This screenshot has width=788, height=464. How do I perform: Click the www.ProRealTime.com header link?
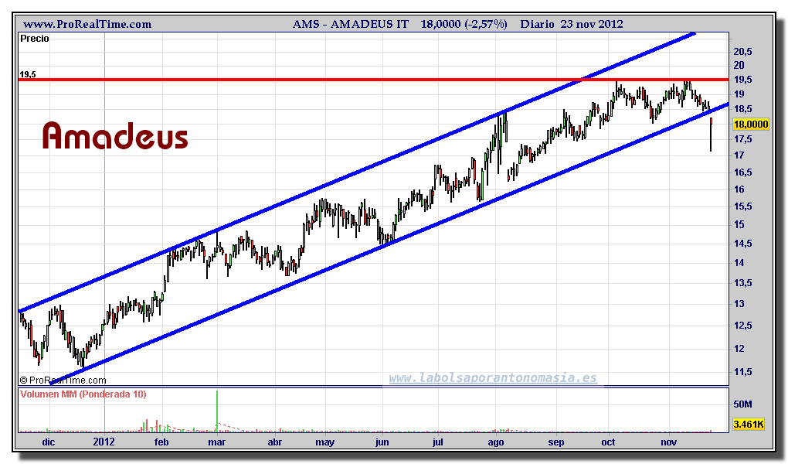[x=87, y=24]
